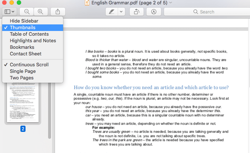Switch to Single Page display mode
Screen dimensions: 250x153
(x=23, y=71)
